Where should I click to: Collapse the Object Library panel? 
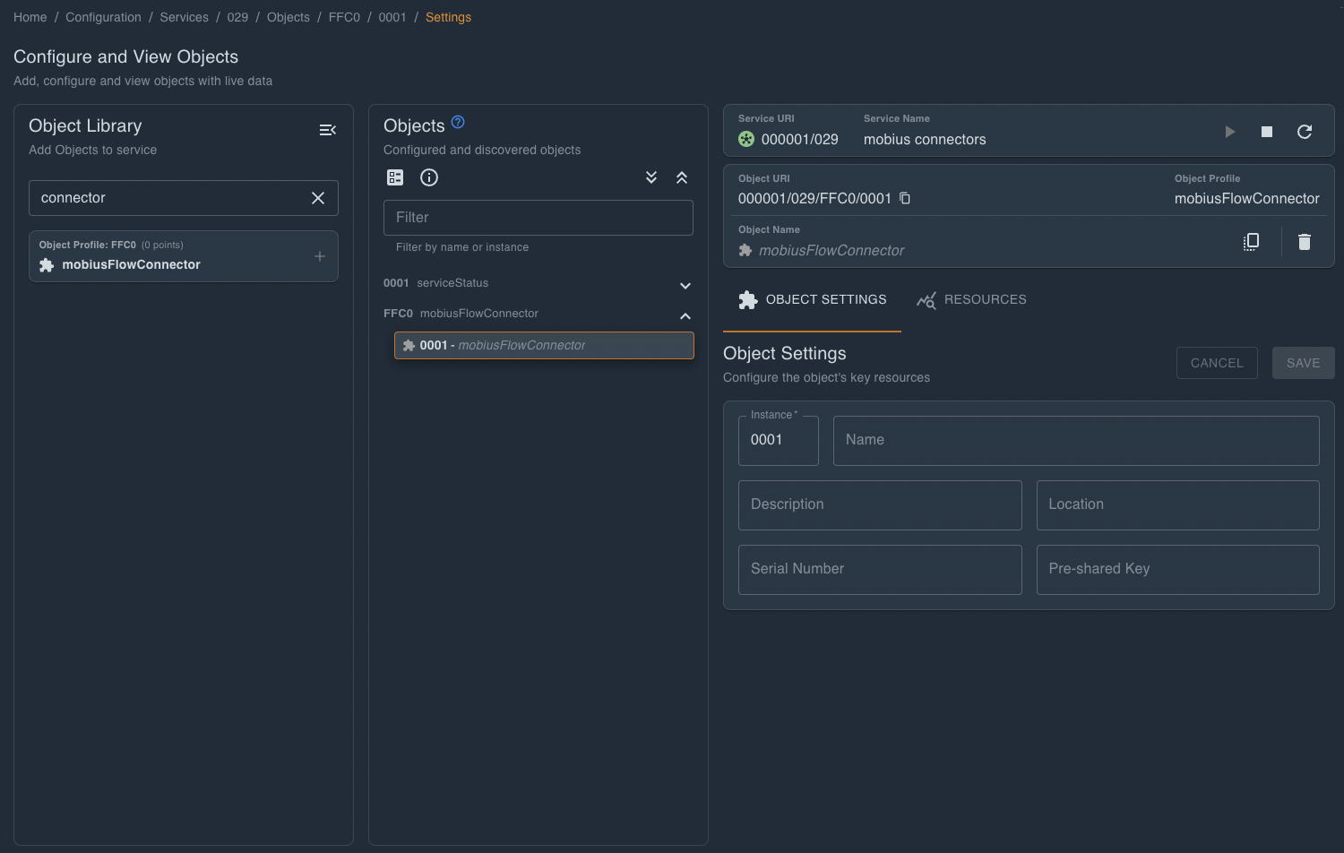click(x=328, y=130)
